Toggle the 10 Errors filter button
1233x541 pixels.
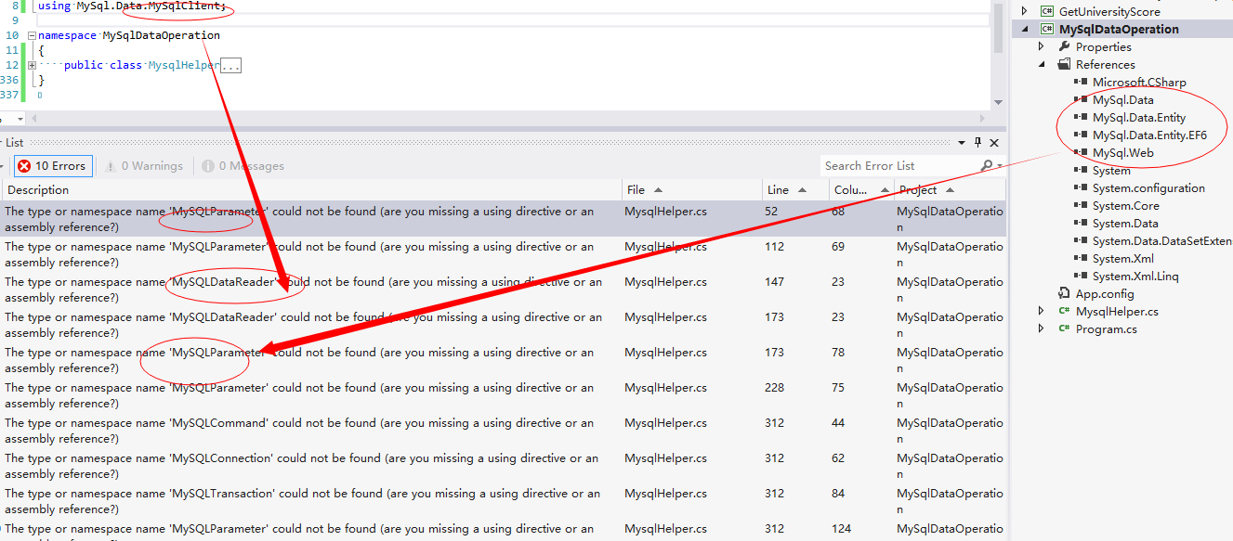coord(53,166)
